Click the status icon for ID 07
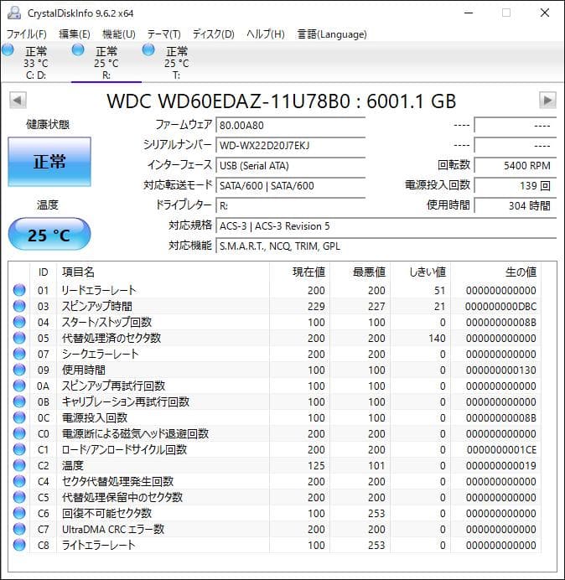This screenshot has height=580, width=565. pos(19,354)
